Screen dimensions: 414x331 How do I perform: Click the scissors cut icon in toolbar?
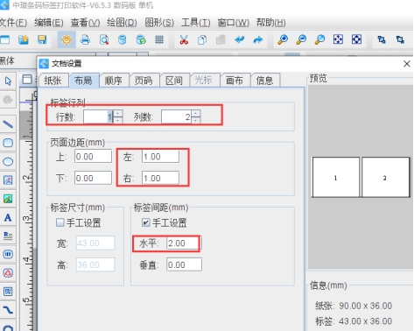click(184, 39)
